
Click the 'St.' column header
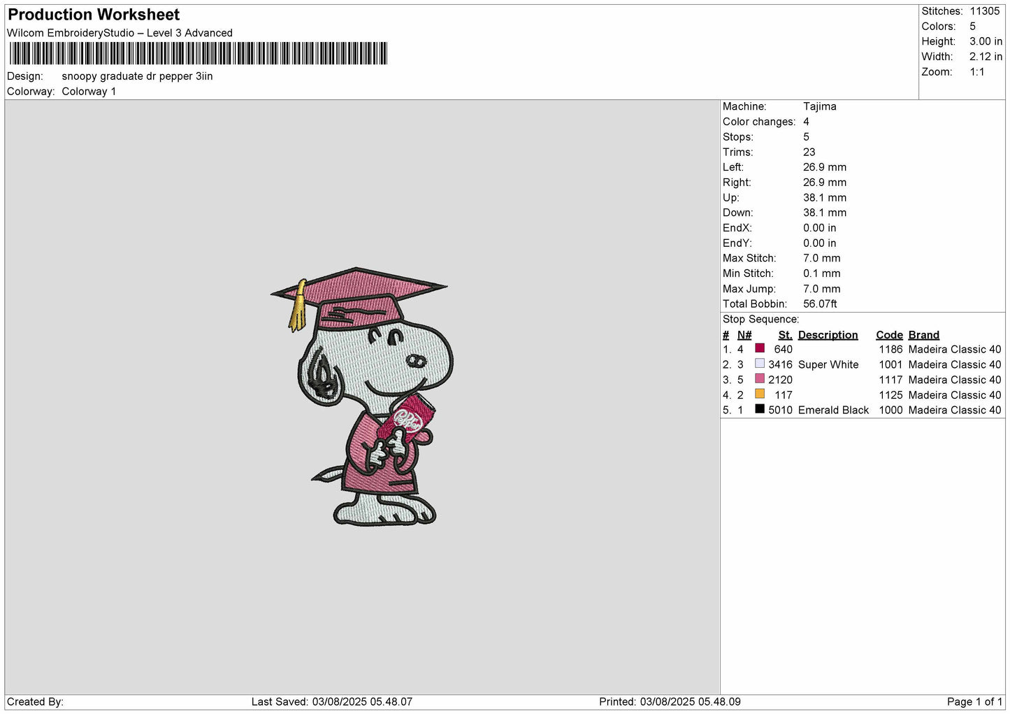[786, 335]
